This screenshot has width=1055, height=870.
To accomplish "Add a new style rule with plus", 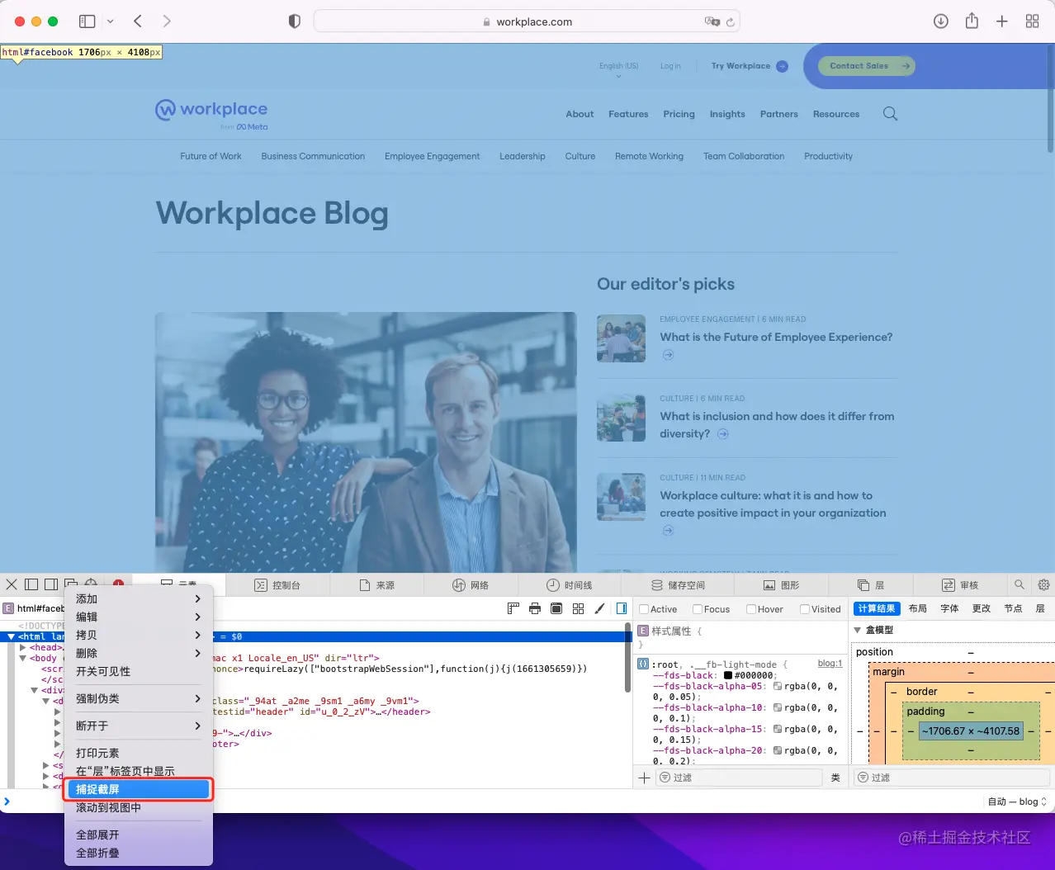I will point(645,778).
